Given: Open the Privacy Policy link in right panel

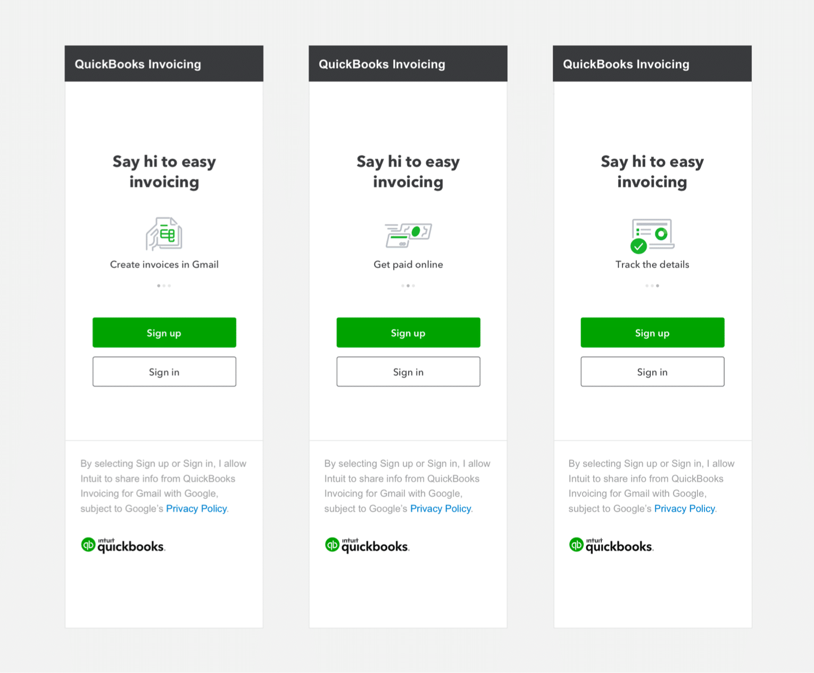Looking at the screenshot, I should coord(685,509).
